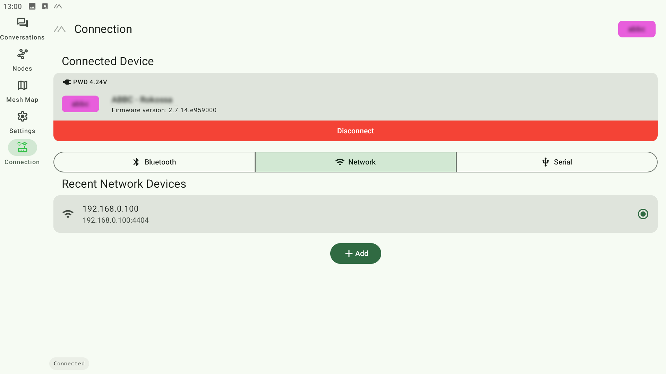The height and width of the screenshot is (374, 666).
Task: Switch to the Network tab
Action: [x=356, y=162]
